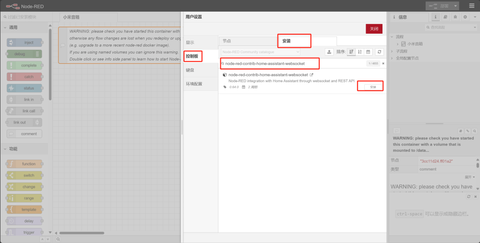This screenshot has width=480, height=243.
Task: Select the change node in palette
Action: [24, 187]
